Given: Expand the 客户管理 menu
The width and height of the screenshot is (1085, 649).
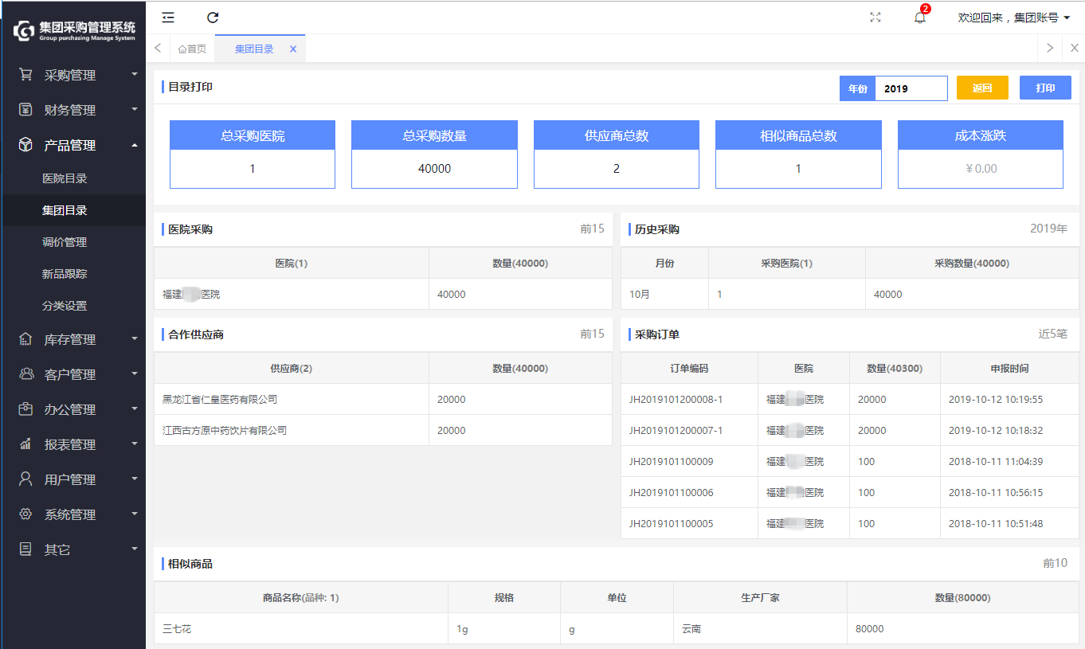Looking at the screenshot, I should [135, 374].
